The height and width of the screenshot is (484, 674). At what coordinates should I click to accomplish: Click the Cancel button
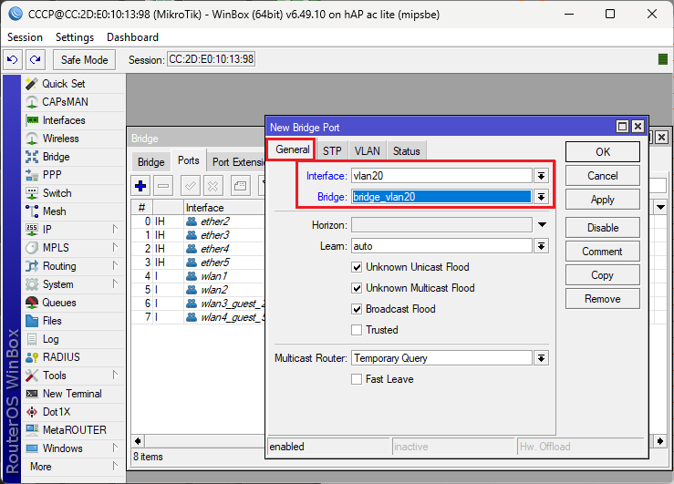(x=602, y=176)
